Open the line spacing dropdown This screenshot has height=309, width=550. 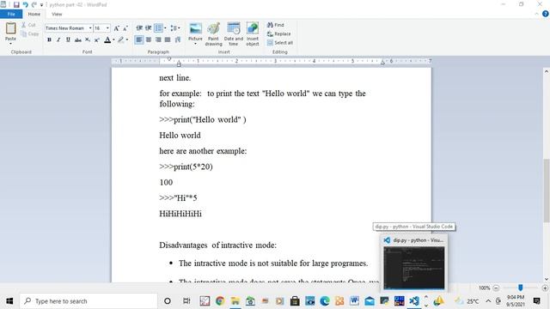175,28
